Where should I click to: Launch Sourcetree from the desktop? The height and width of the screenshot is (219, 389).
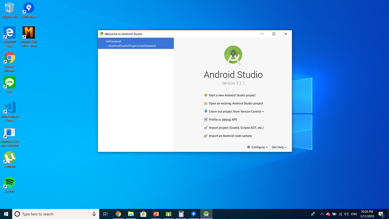(28, 7)
